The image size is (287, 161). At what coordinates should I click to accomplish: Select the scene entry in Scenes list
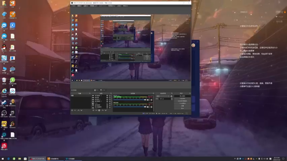[81, 96]
